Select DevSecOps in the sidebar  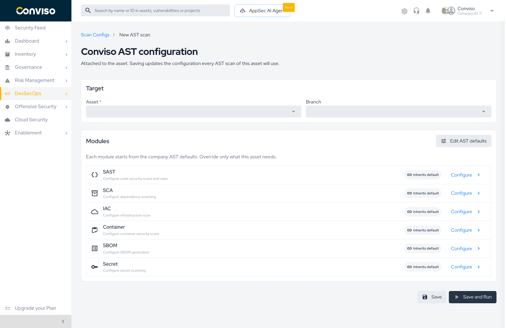tap(36, 93)
